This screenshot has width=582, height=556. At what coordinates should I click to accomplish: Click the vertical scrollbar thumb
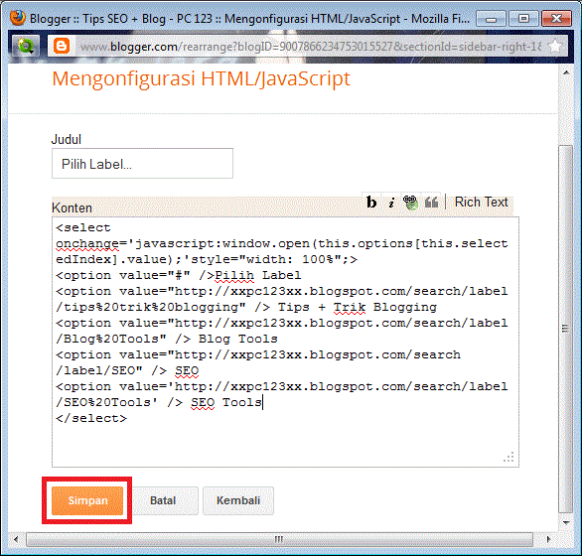(x=566, y=329)
